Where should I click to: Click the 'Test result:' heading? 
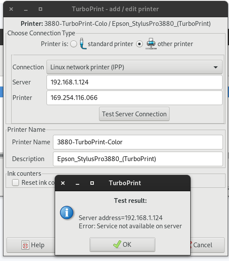130,201
